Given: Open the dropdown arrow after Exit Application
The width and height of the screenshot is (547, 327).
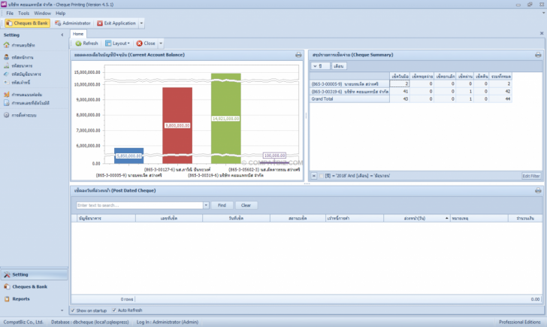Looking at the screenshot, I should pyautogui.click(x=141, y=23).
